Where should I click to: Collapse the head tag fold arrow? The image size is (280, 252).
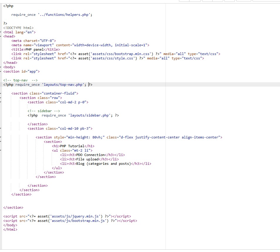tap(1, 36)
